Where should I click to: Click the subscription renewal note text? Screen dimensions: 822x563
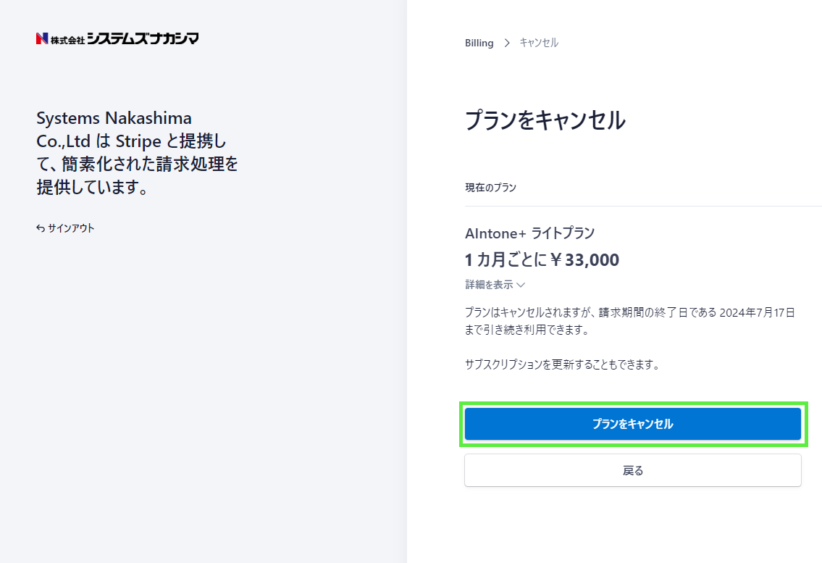[562, 364]
